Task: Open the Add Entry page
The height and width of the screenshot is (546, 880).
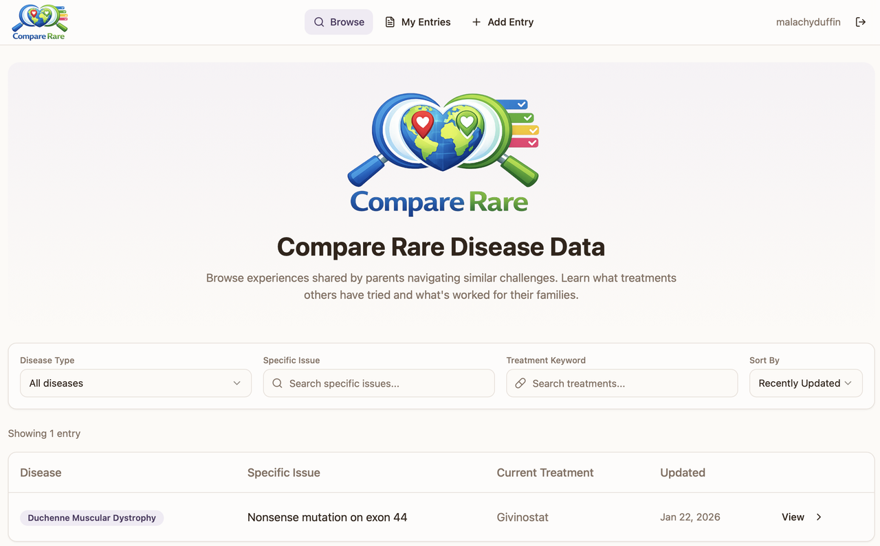Action: click(503, 22)
